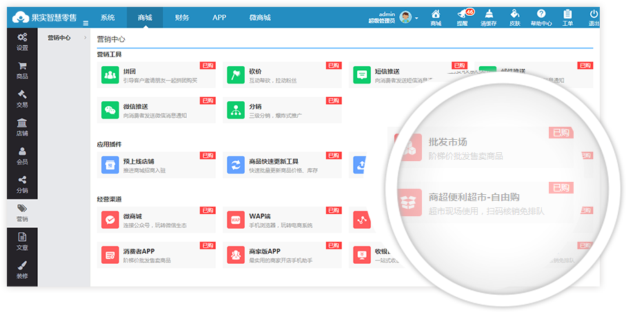
Task: Click text 引导客户邀请朋友一起拼团购买
Action: 160,81
